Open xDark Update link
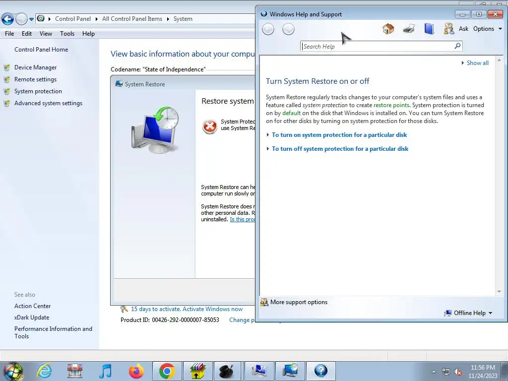 pyautogui.click(x=32, y=317)
